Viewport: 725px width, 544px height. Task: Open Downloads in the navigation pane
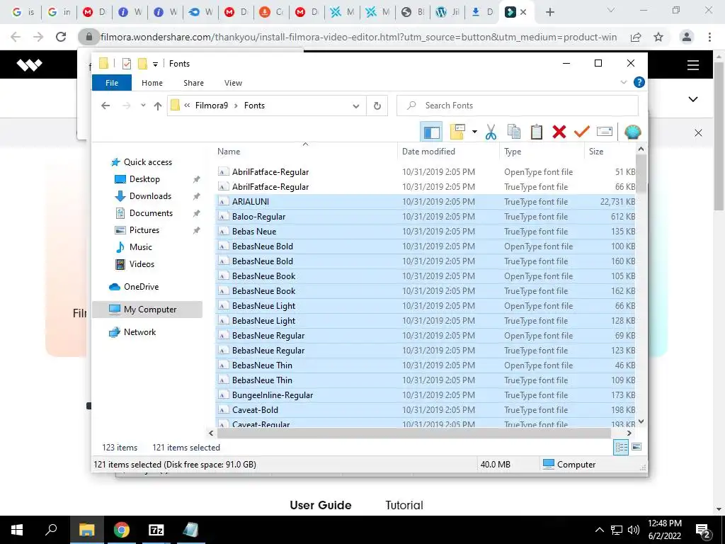click(x=150, y=196)
